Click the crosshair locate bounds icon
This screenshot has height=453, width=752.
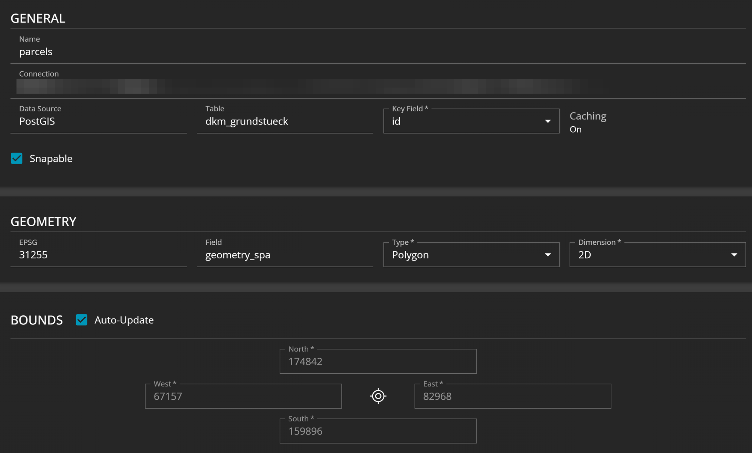pyautogui.click(x=378, y=396)
